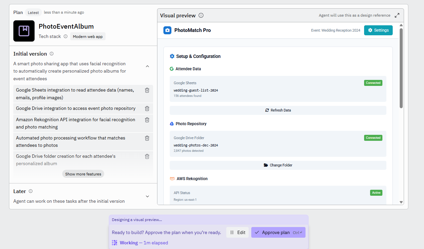This screenshot has width=424, height=249.
Task: Click the Connected badge for Google Drive Folder
Action: pos(373,138)
